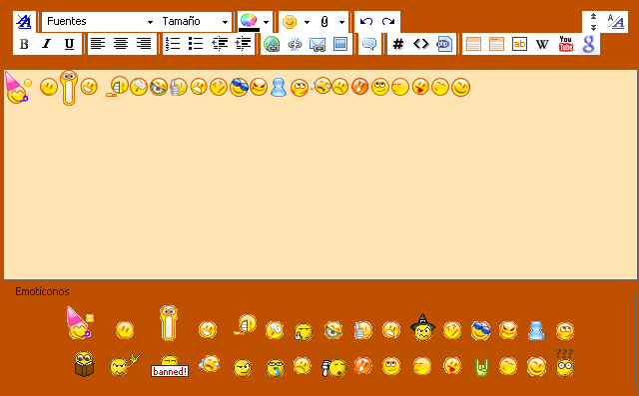
Task: Increase editor height with the down arrow
Action: point(593,28)
